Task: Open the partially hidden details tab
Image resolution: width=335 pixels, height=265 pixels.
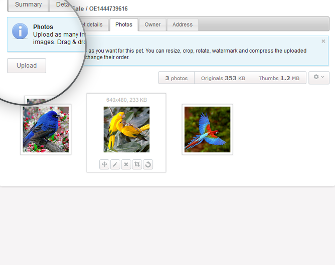Action: (x=94, y=25)
